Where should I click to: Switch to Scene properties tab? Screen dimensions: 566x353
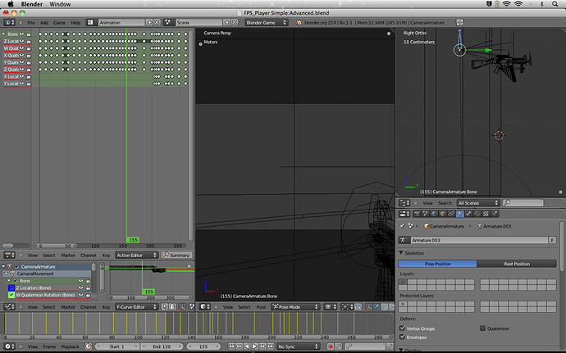[x=425, y=214]
